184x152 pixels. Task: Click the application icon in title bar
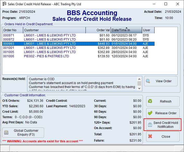click(x=4, y=4)
